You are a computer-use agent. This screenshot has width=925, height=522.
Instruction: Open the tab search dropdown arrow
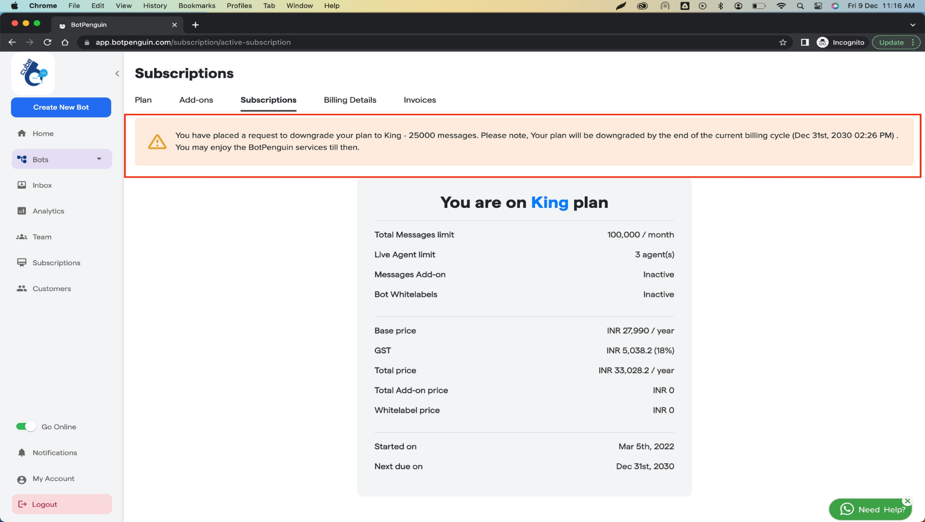(x=913, y=25)
